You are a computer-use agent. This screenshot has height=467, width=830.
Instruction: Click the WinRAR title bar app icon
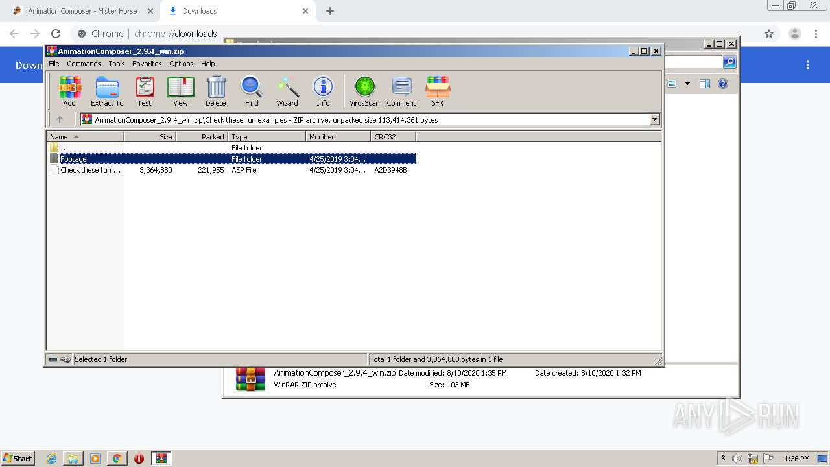pos(52,51)
